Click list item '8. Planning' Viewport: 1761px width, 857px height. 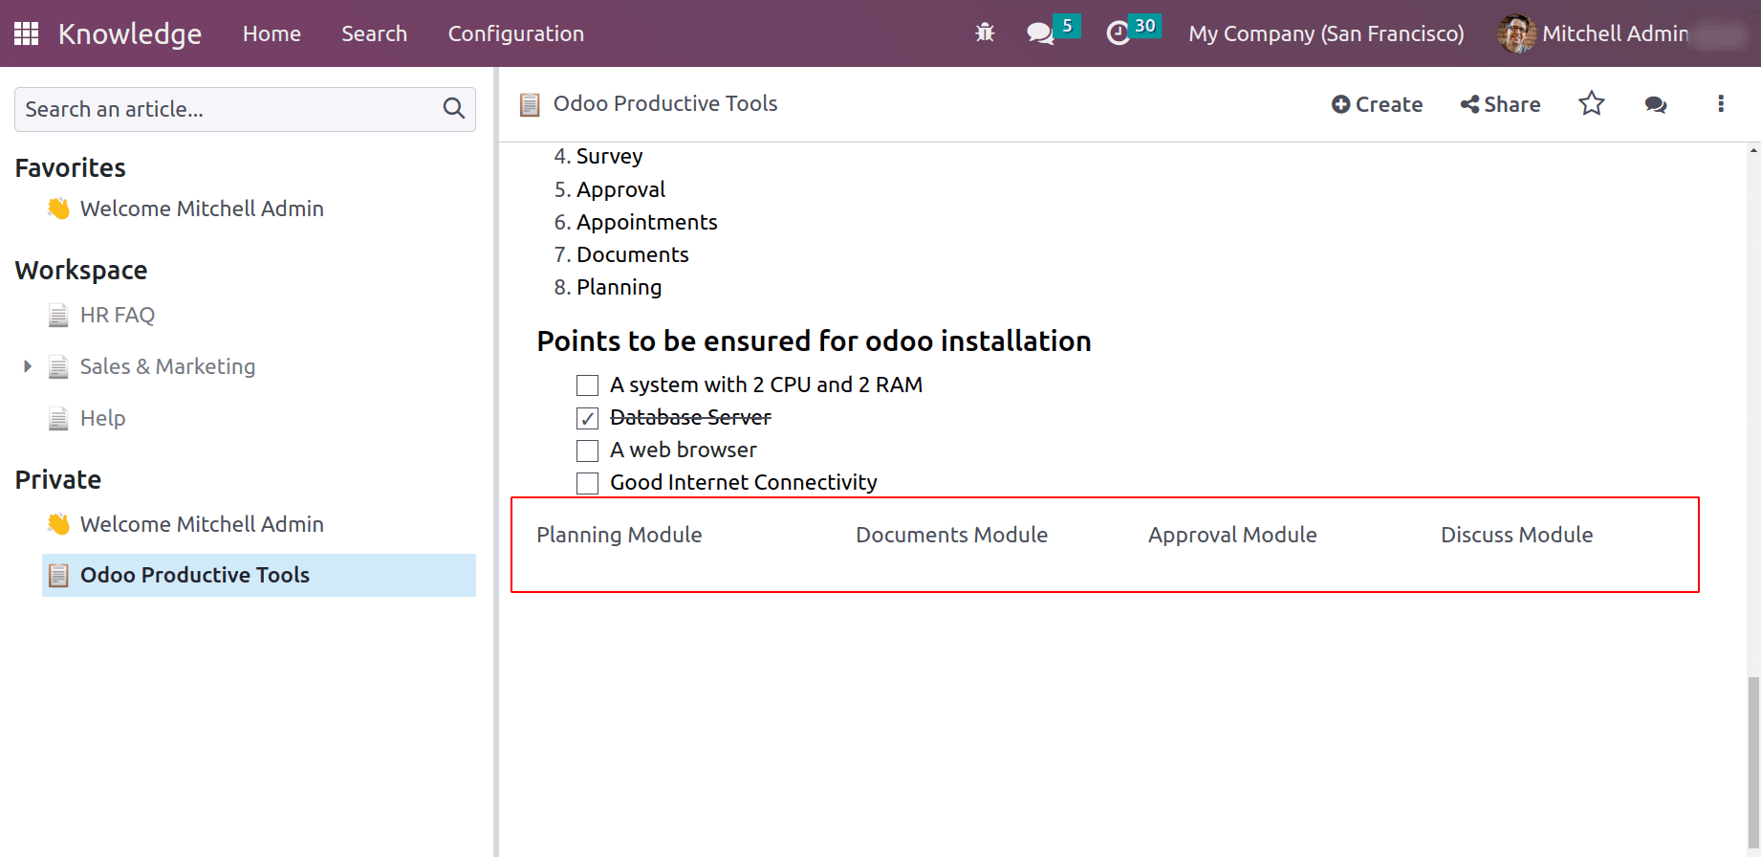pyautogui.click(x=608, y=287)
